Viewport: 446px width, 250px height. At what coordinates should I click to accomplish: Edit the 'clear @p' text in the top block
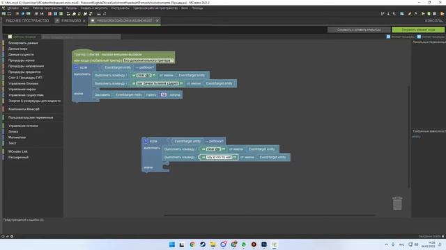click(x=144, y=76)
